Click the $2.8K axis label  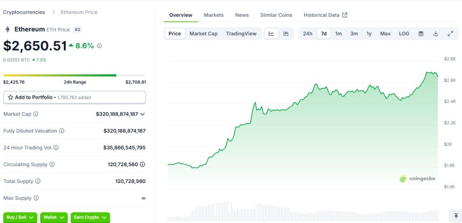coord(450,59)
